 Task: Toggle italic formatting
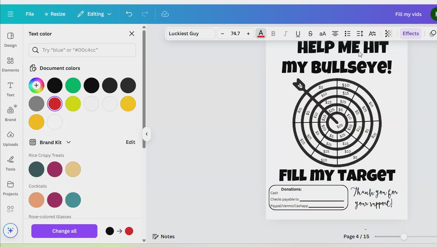pyautogui.click(x=285, y=34)
